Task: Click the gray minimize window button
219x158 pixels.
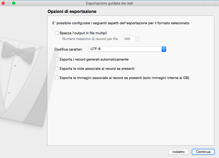Action: (8, 3)
